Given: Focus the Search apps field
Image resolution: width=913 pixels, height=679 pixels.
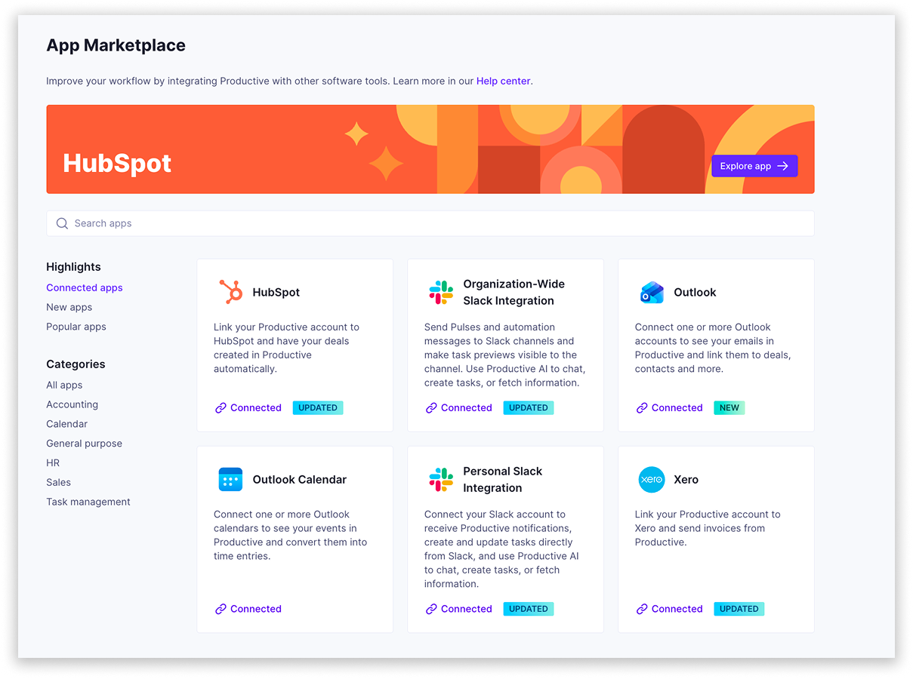Looking at the screenshot, I should pyautogui.click(x=430, y=223).
